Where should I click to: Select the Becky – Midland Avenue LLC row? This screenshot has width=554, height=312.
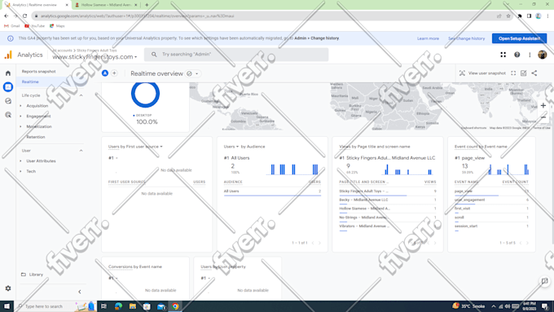click(388, 200)
